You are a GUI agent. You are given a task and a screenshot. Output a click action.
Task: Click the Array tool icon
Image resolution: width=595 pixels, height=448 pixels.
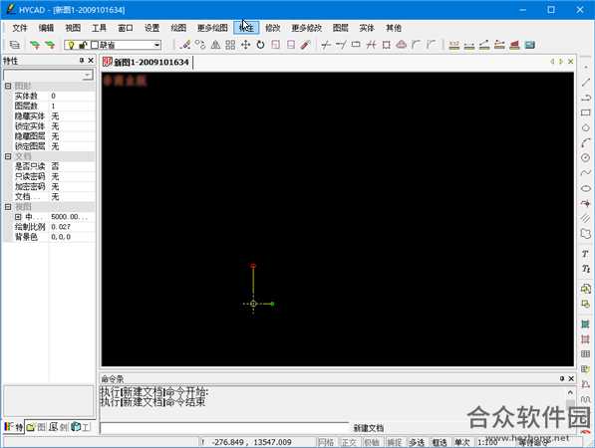tap(230, 45)
